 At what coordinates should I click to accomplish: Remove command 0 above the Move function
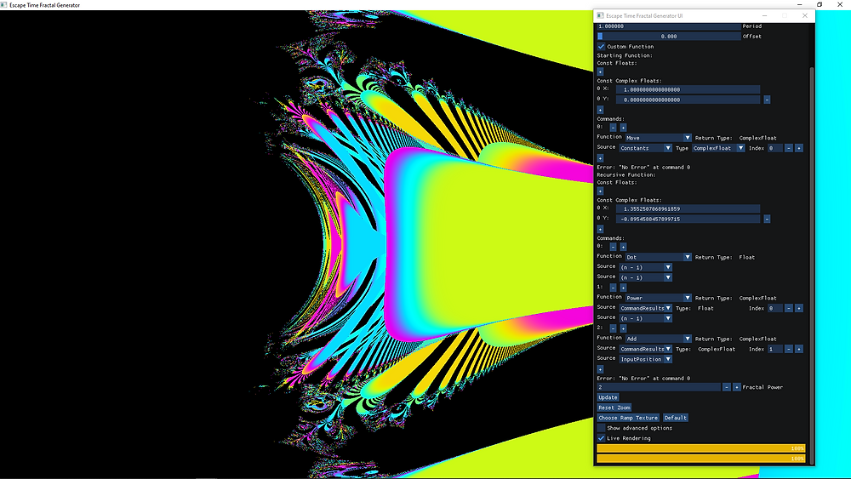[x=614, y=128]
